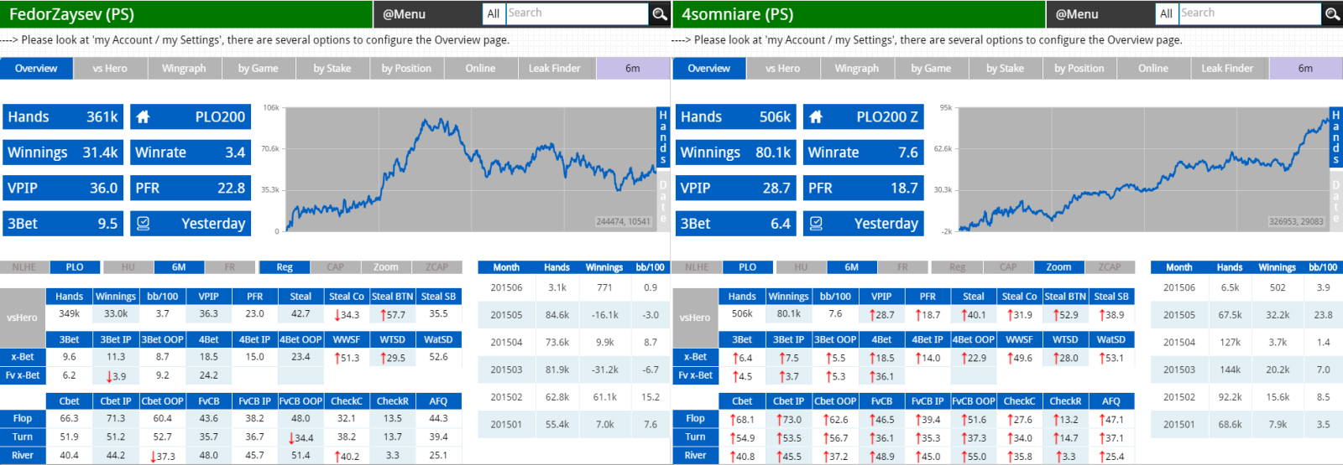Switch to vs Hero tab in 4somniare panel
The image size is (1343, 465).
point(783,69)
